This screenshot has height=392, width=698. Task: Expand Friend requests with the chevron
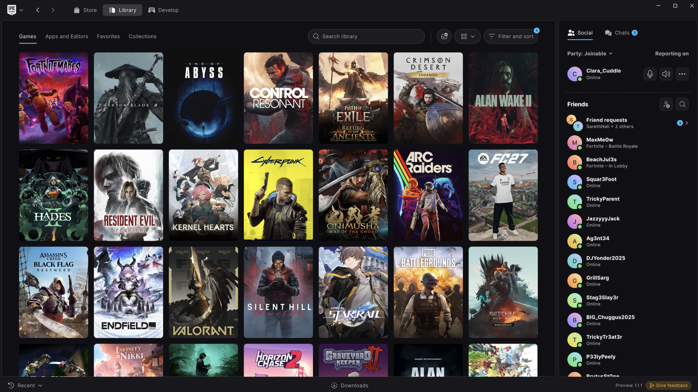point(687,123)
